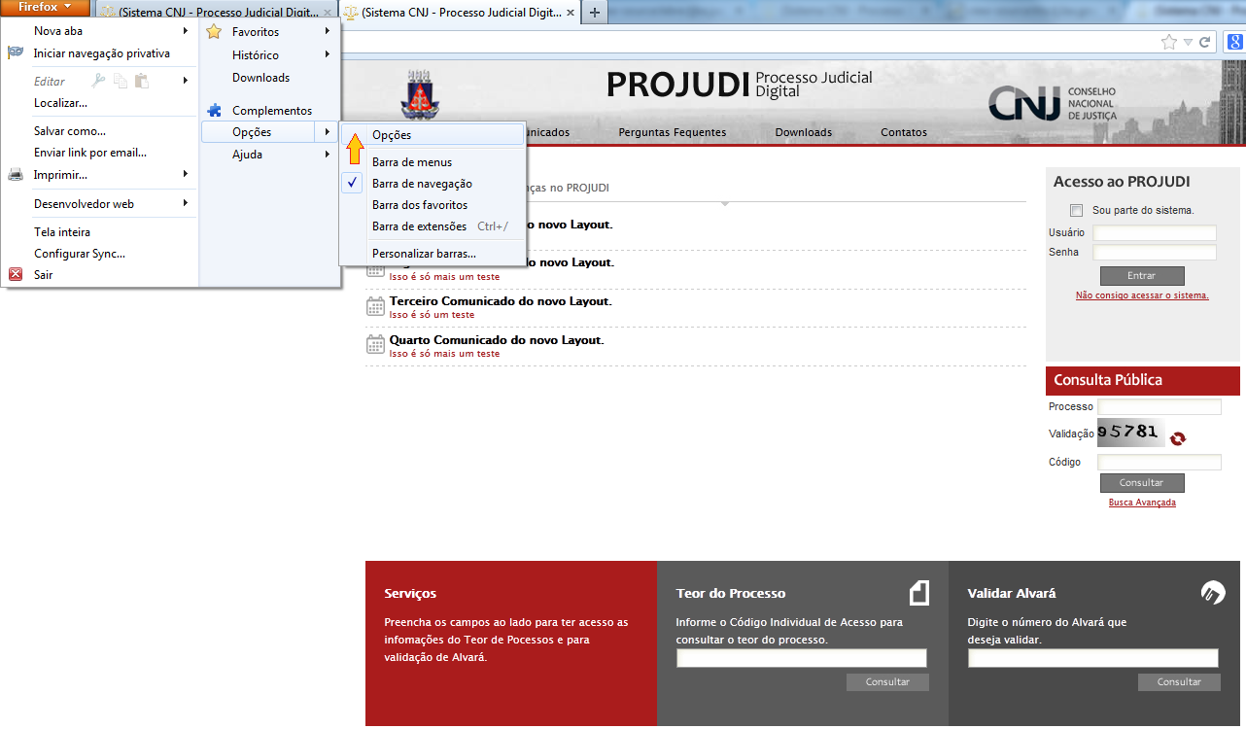Expand the Nova aba submenu arrow
Image resolution: width=1246 pixels, height=729 pixels.
[186, 31]
